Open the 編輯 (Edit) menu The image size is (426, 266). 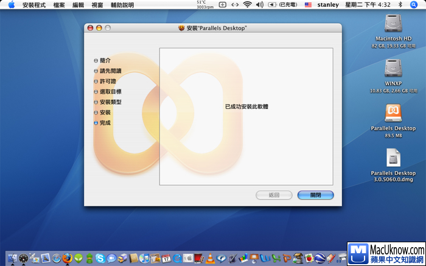tap(78, 4)
